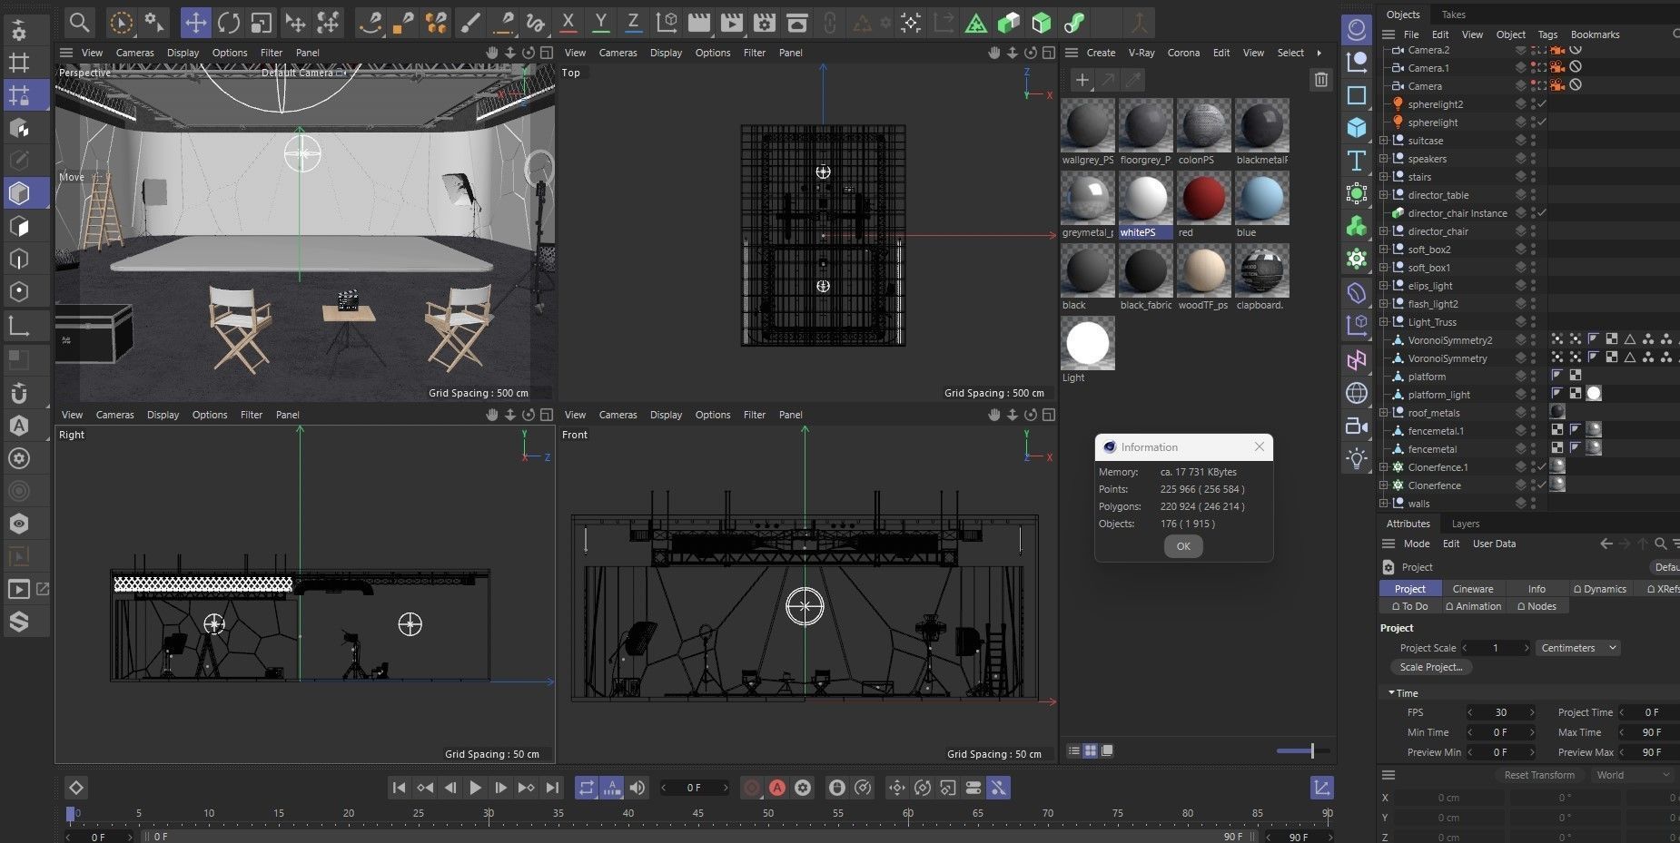Select the Rotate tool
The image size is (1680, 843).
229,22
